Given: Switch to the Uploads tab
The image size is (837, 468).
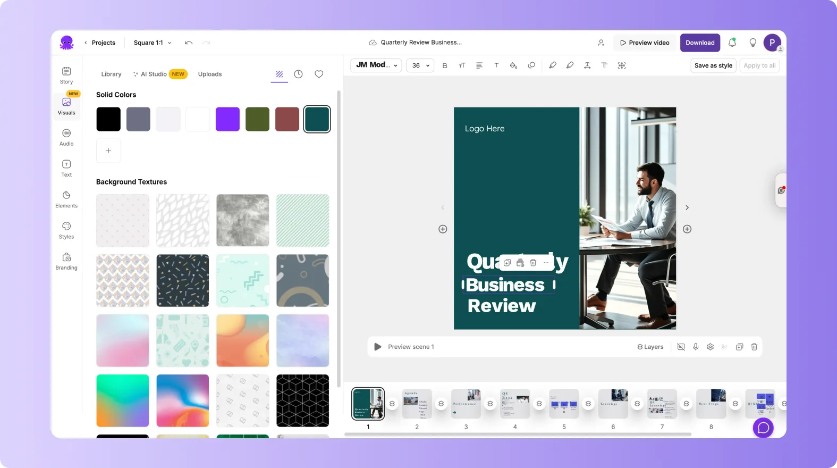Looking at the screenshot, I should click(x=210, y=74).
